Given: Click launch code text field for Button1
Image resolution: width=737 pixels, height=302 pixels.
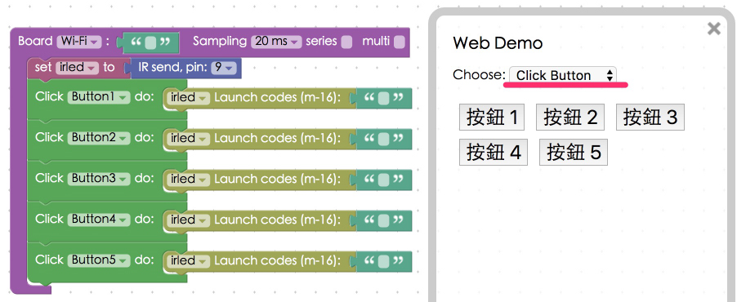Looking at the screenshot, I should [383, 98].
